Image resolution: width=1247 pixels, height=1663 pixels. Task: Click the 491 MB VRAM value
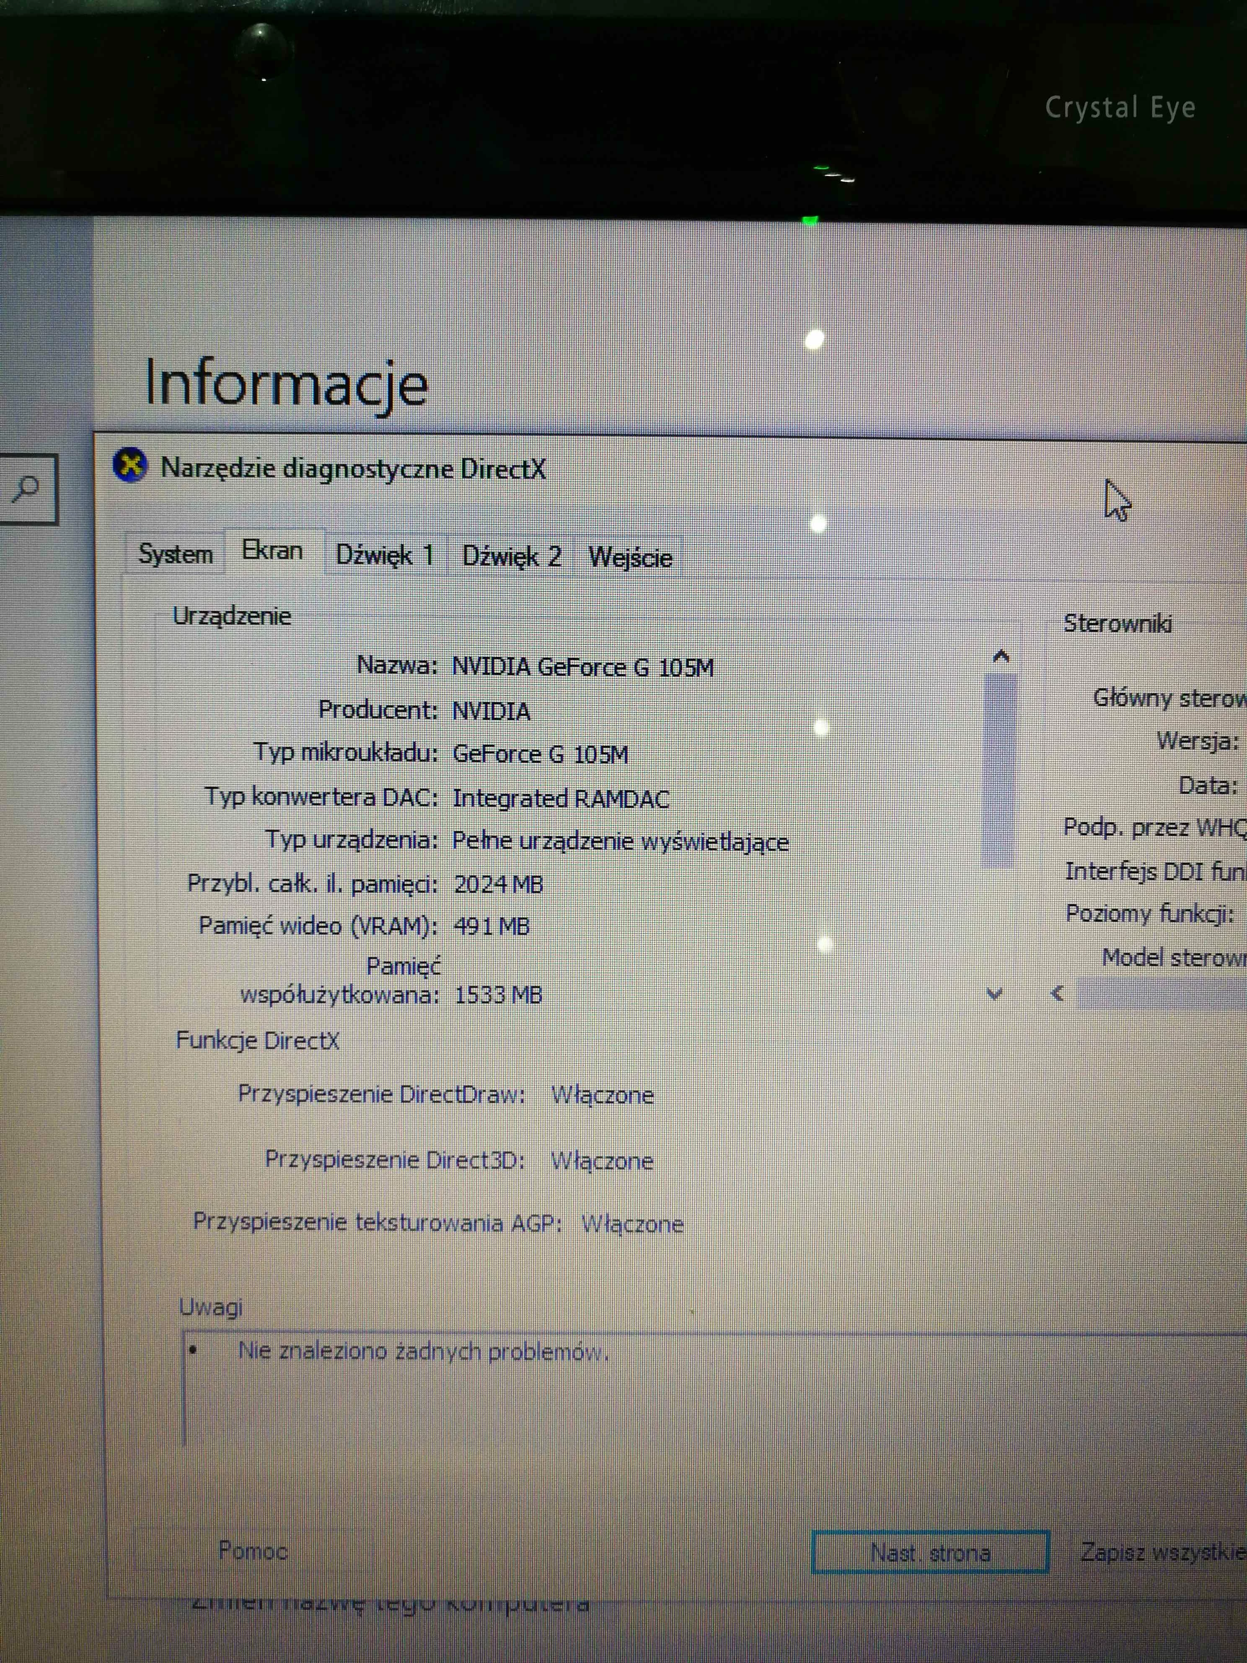[492, 926]
